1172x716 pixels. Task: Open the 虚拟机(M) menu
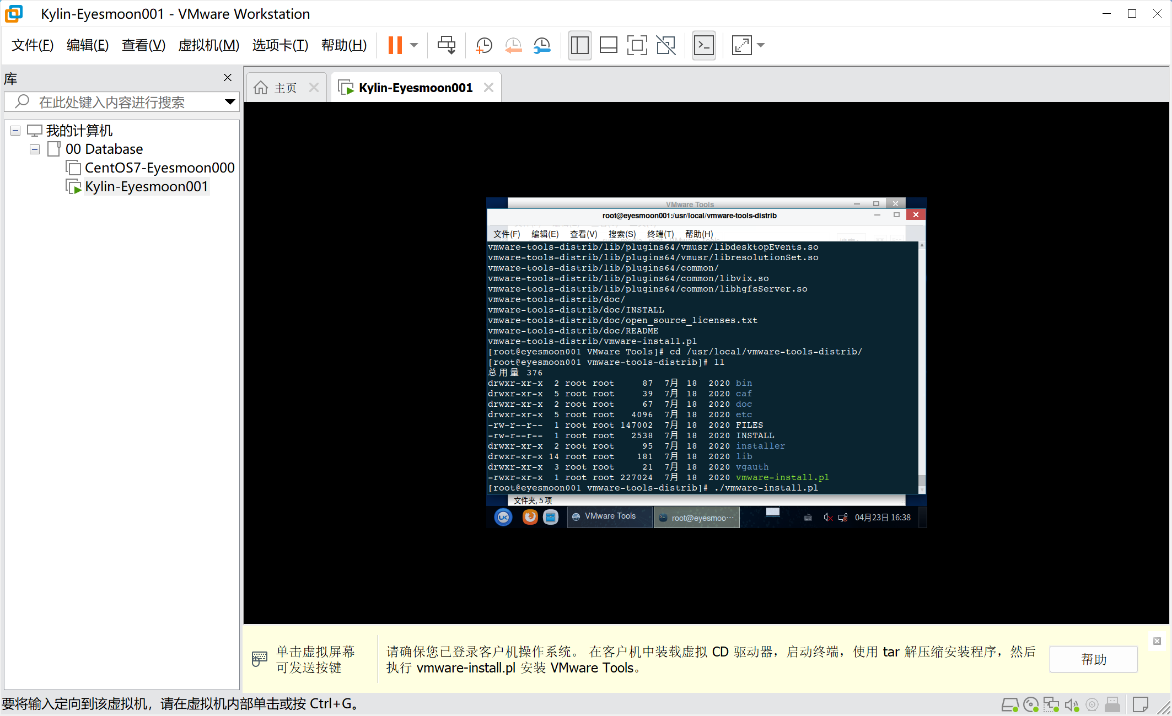click(209, 45)
